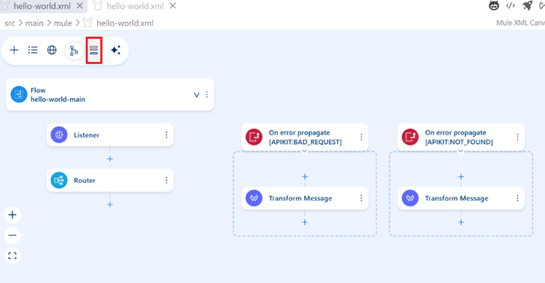Toggle the stacked-layout view icon
The image size is (545, 283).
coord(94,51)
